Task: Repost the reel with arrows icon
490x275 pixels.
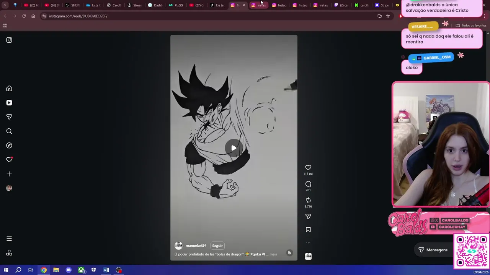Action: pos(308,200)
